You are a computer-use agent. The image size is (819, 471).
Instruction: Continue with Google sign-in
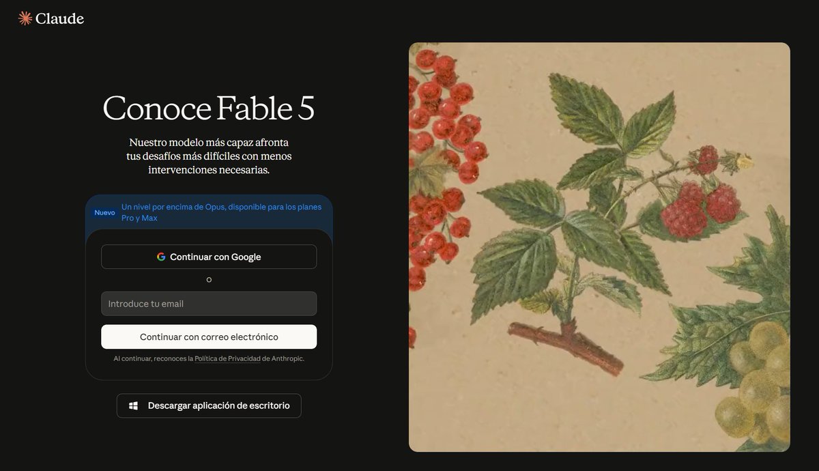point(209,257)
